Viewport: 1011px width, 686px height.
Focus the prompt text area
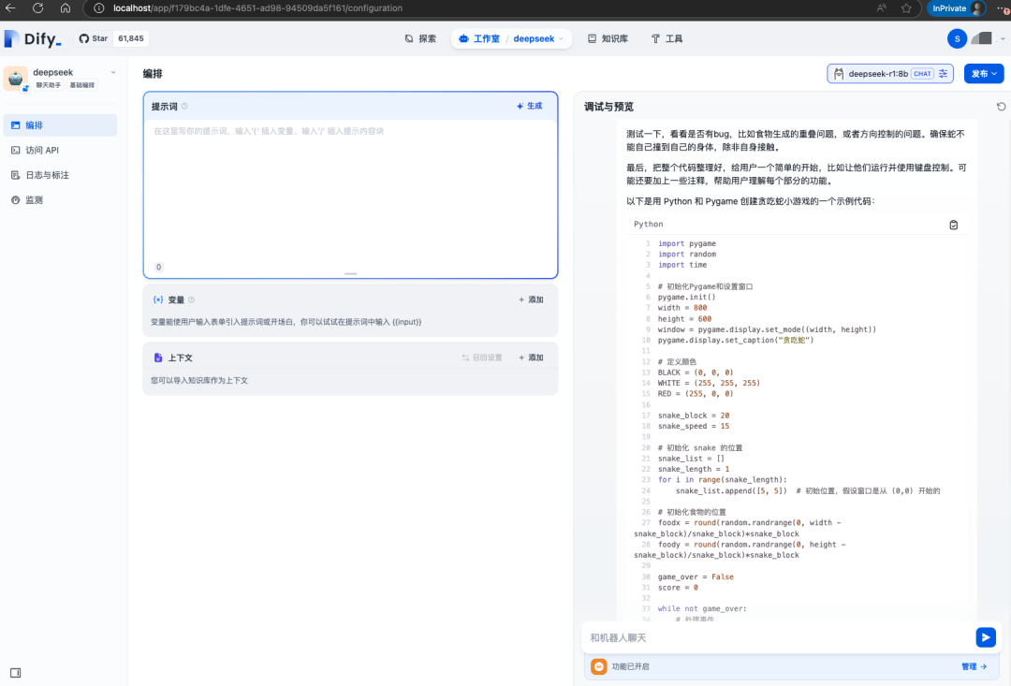tap(350, 190)
